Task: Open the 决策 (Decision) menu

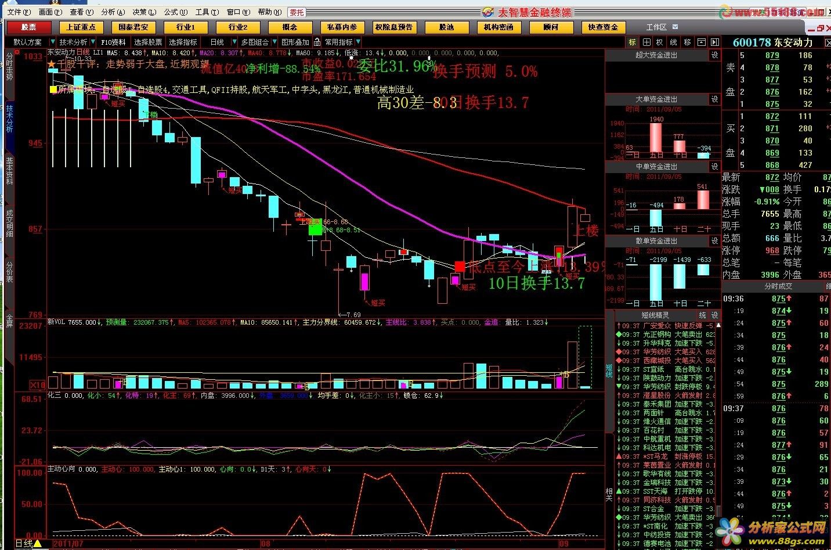Action: click(x=144, y=12)
